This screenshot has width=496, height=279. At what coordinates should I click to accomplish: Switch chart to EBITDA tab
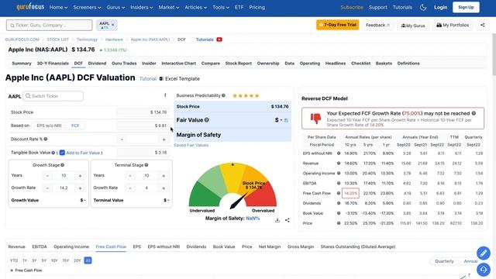[x=40, y=246]
